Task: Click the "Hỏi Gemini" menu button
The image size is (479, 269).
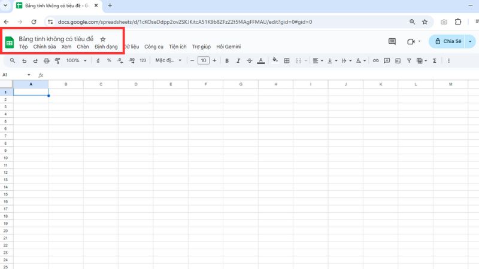Action: click(228, 47)
